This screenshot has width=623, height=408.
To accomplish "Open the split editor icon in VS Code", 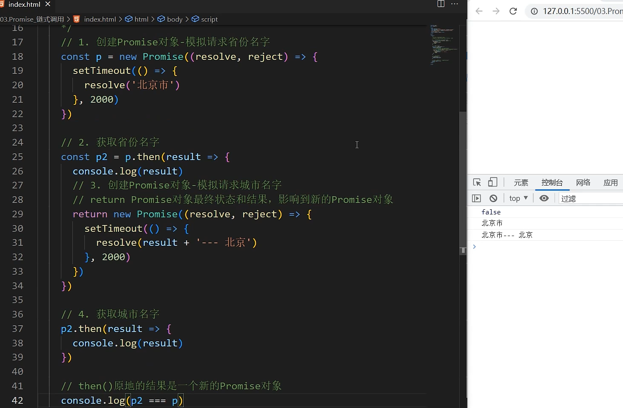I will click(x=441, y=4).
